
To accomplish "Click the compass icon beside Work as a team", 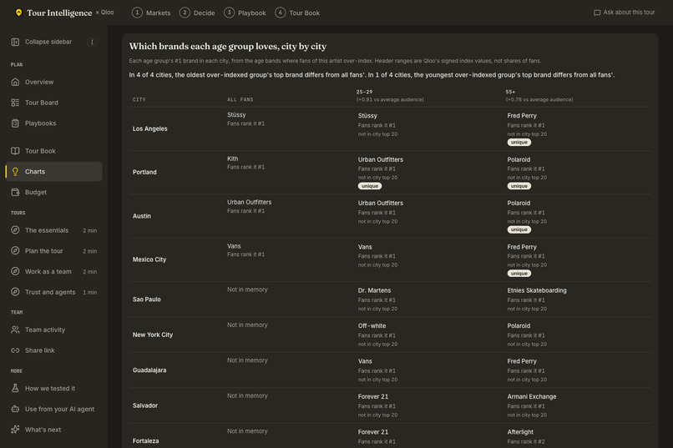I will [15, 271].
